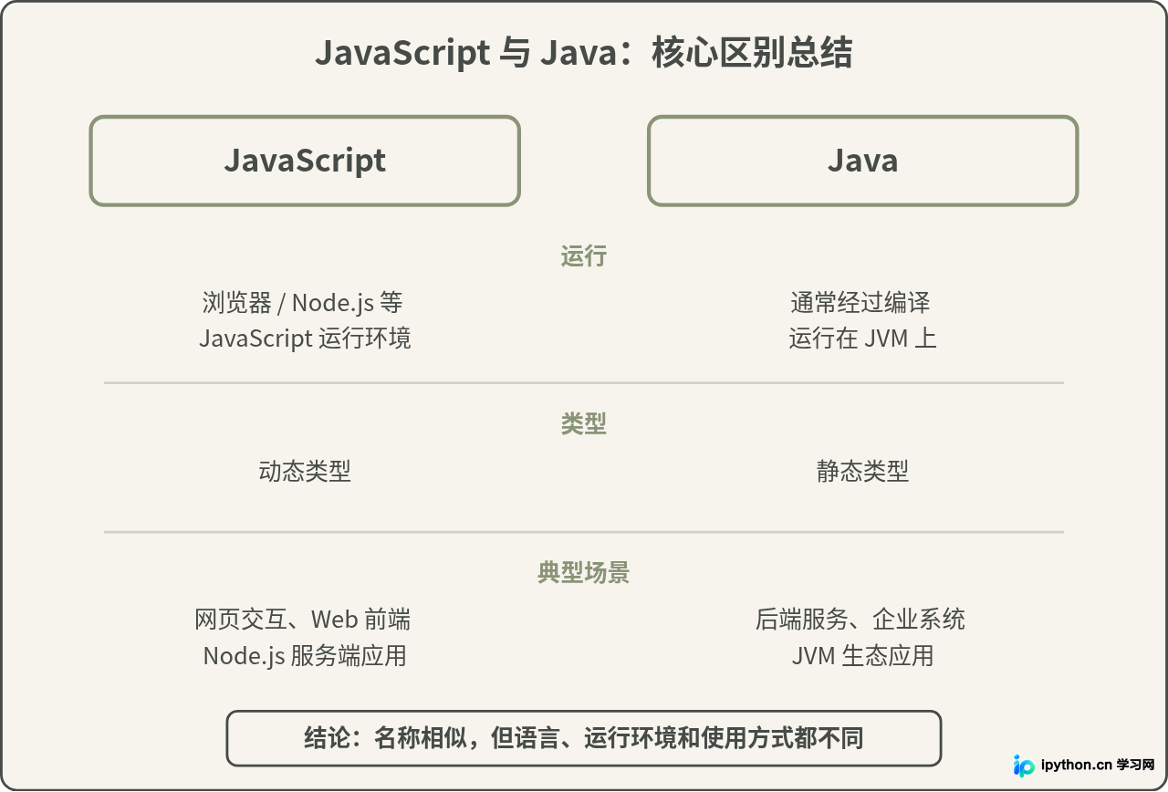
Task: Click the '运行' section heading
Action: (584, 256)
